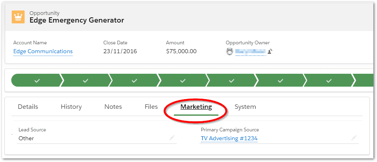Click the blurred Opportunity Owner name link
Viewport: 377px width, 162px height.
coord(251,52)
